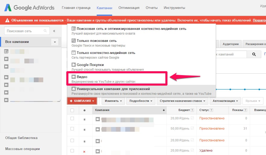Screen dimensions: 266x155
Task: Open the help icon next to Показы
Action: pos(245,110)
